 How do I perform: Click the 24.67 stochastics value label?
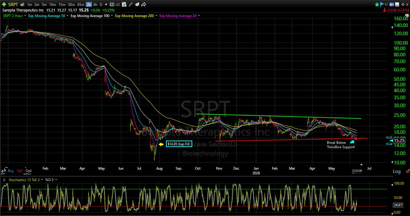(398, 205)
